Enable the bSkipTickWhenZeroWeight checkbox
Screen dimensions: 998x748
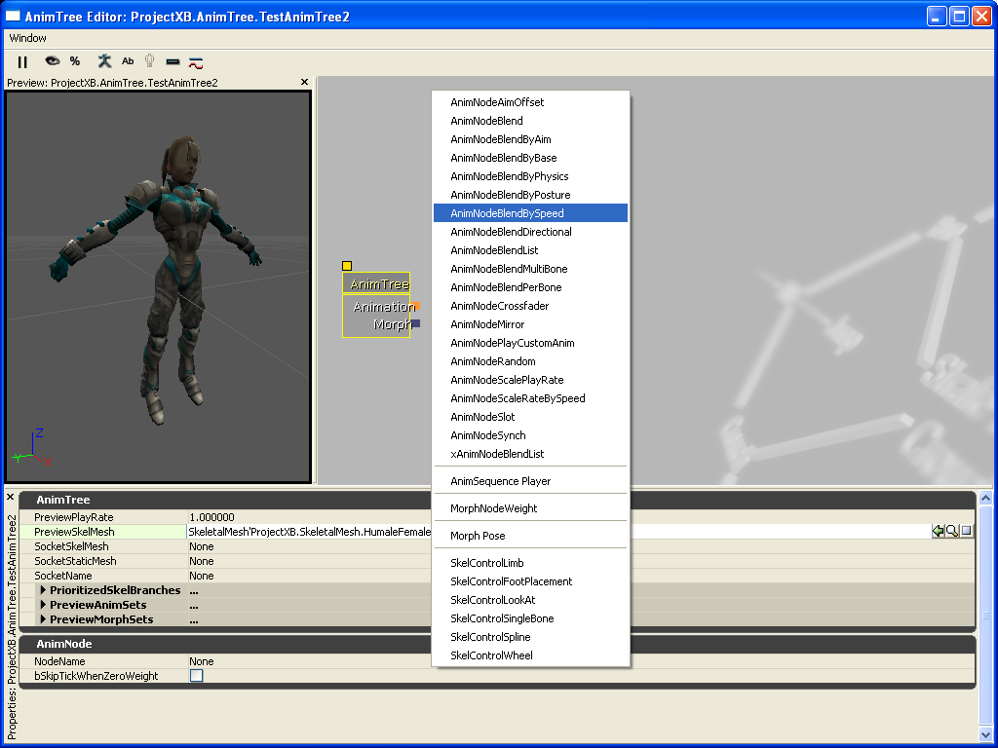coord(196,675)
